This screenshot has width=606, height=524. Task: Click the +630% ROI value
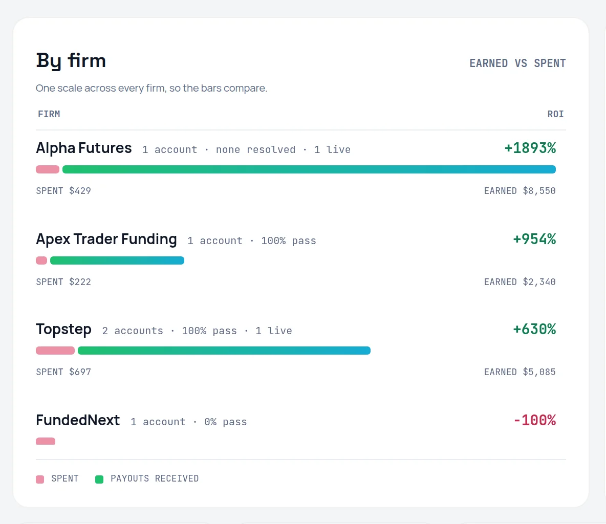534,329
